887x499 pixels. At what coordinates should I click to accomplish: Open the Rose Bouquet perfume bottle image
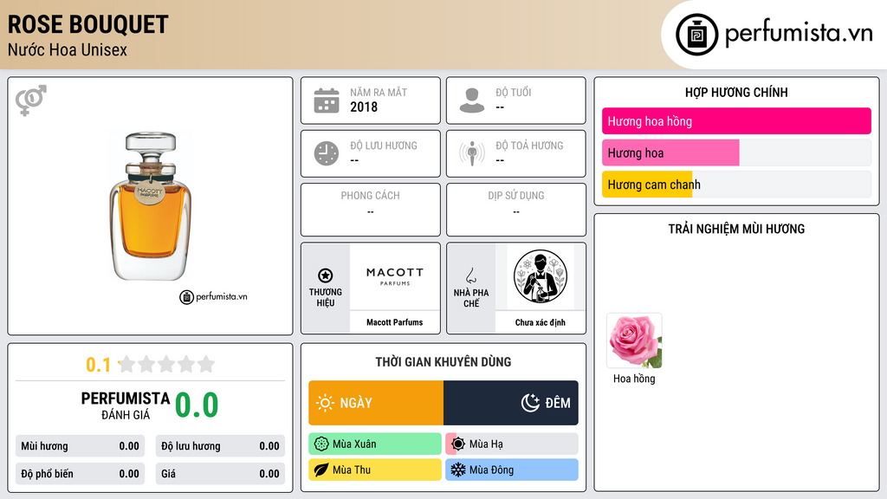tap(151, 206)
